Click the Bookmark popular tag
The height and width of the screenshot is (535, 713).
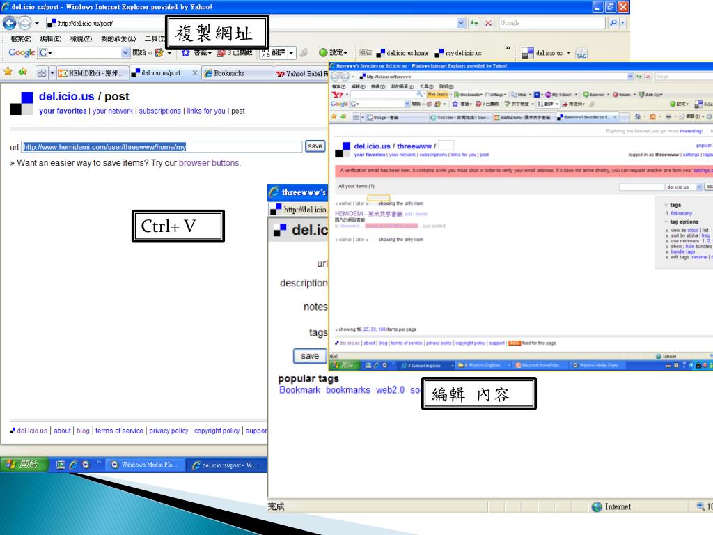[299, 390]
